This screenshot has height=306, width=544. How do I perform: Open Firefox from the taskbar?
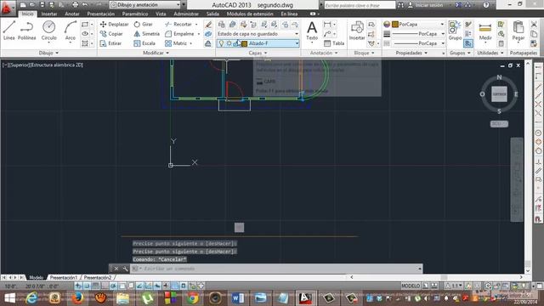point(77,298)
